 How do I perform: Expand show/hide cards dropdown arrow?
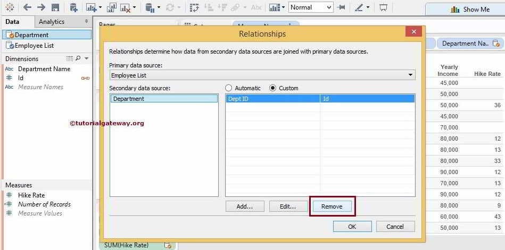pos(283,7)
